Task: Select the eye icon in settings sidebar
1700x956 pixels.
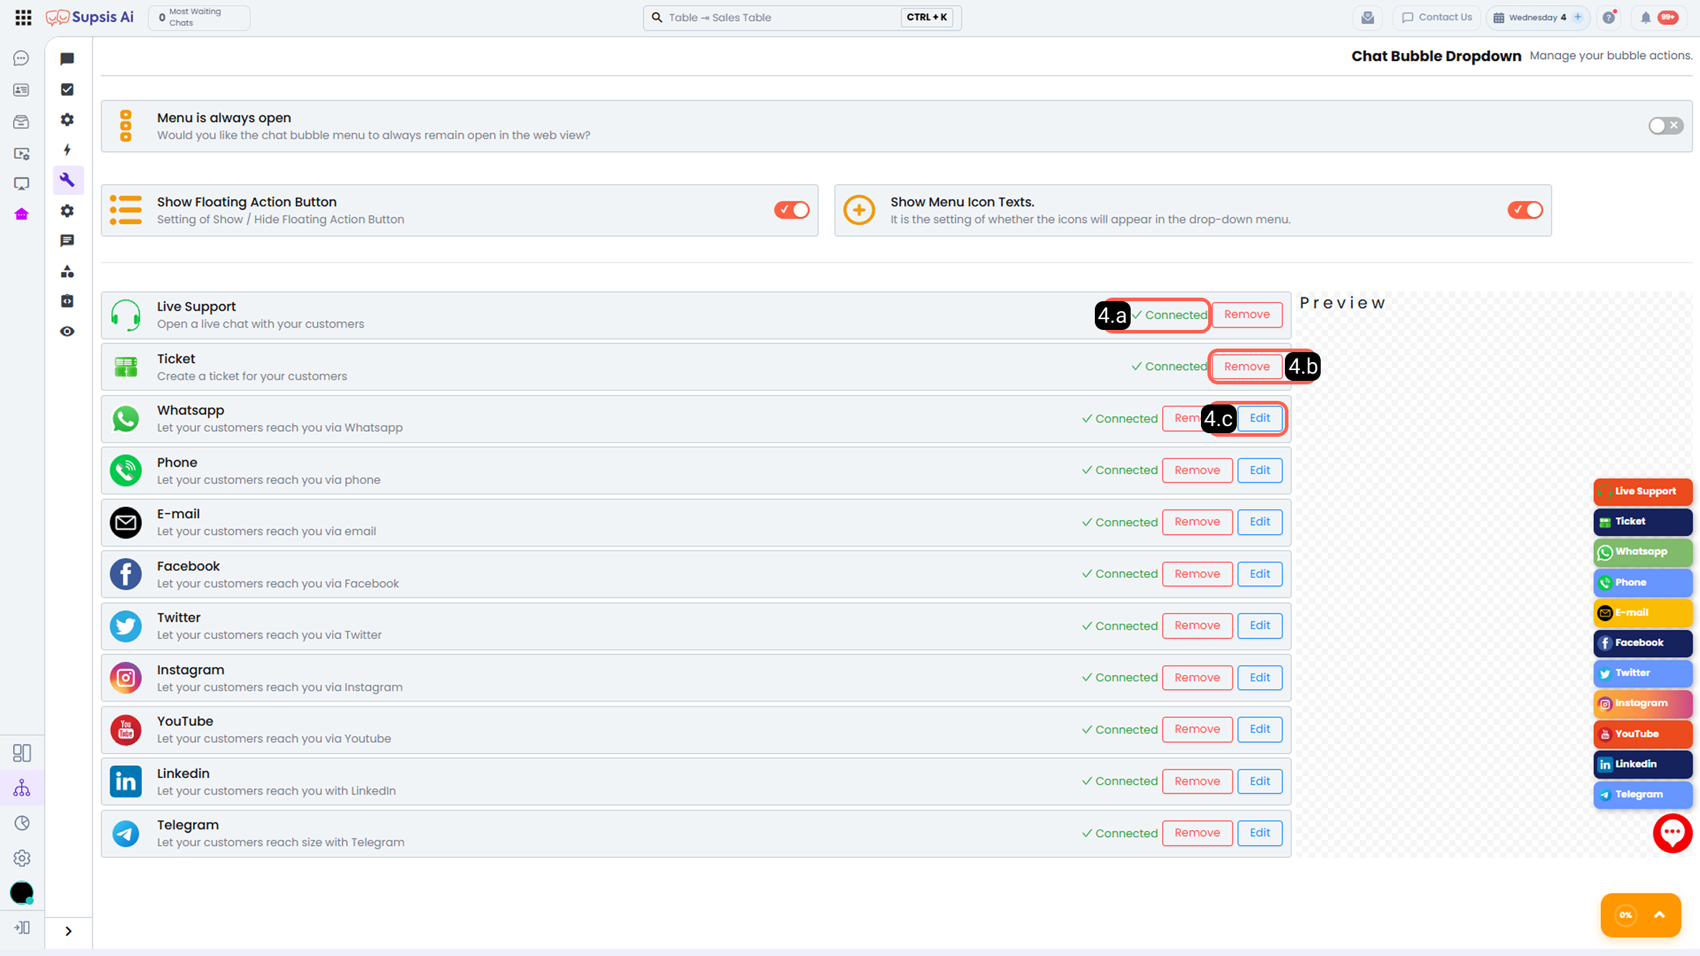Action: coord(67,331)
